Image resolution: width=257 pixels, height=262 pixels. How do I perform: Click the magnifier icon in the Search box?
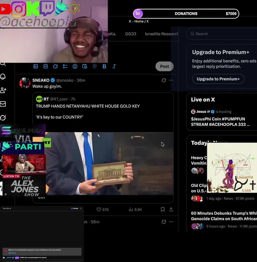[192, 34]
